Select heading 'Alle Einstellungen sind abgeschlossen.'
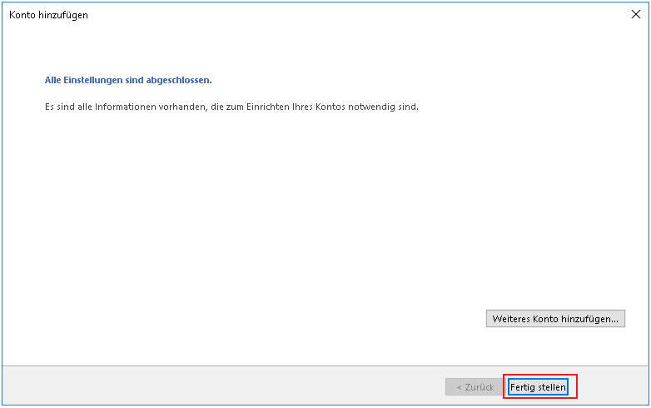Image resolution: width=651 pixels, height=408 pixels. point(128,80)
